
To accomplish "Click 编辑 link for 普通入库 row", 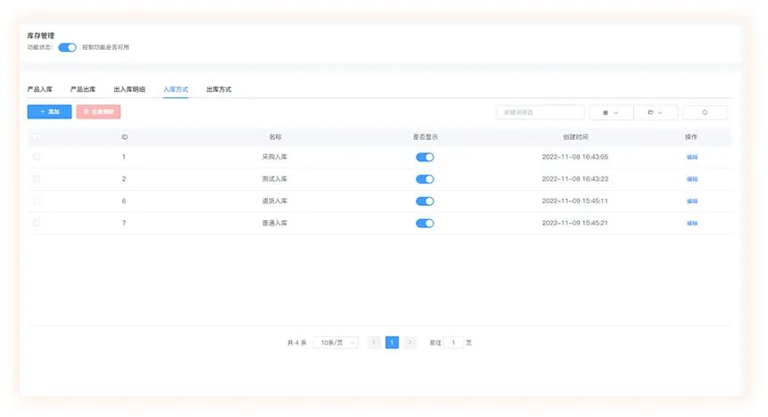I will [x=691, y=223].
